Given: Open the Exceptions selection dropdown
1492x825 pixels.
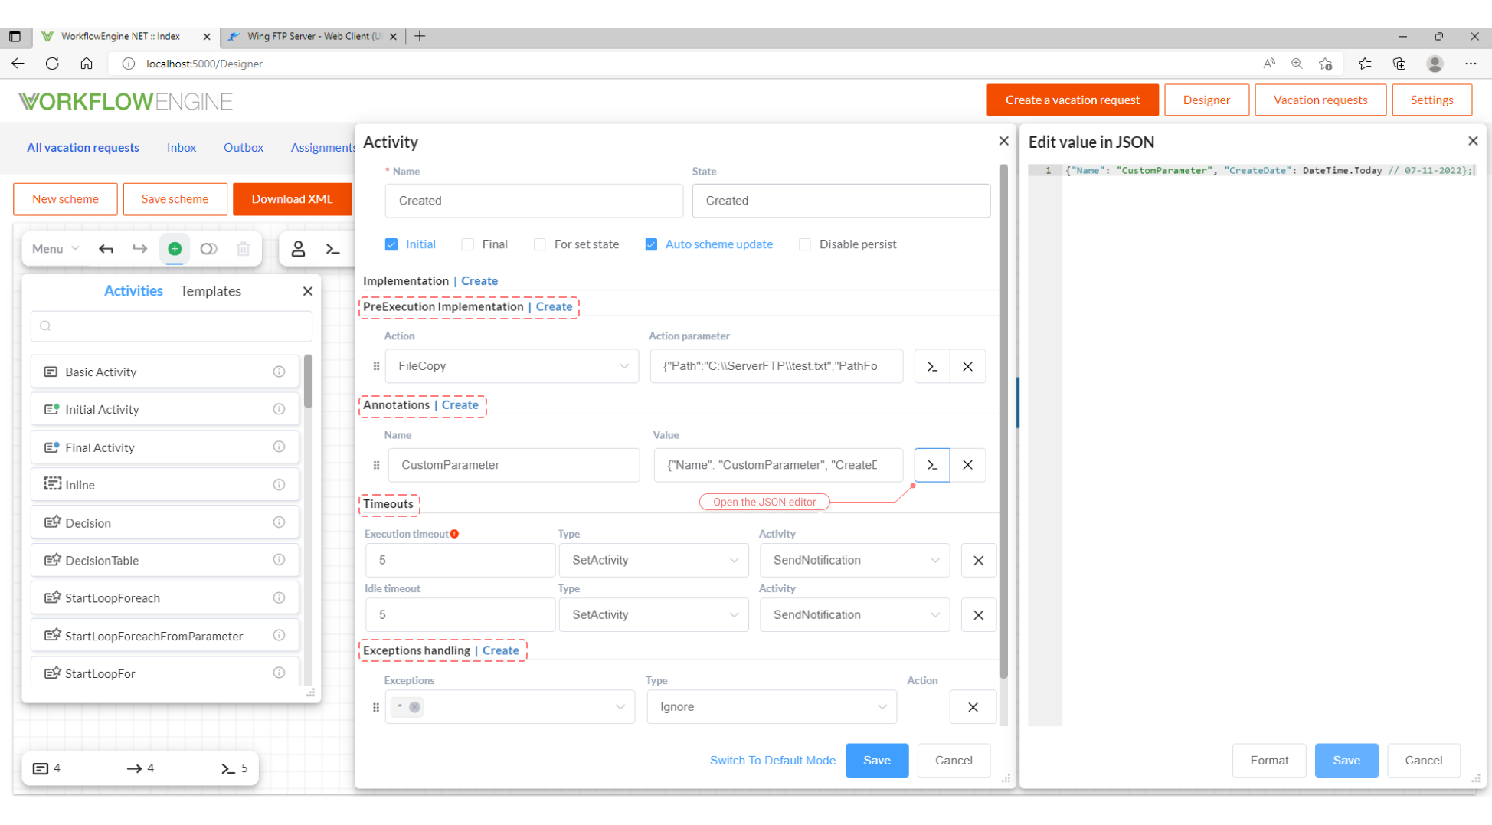Looking at the screenshot, I should click(x=510, y=707).
